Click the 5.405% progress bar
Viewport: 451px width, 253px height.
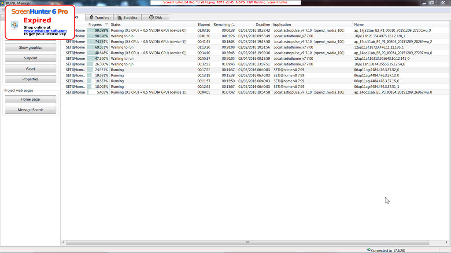tap(98, 92)
